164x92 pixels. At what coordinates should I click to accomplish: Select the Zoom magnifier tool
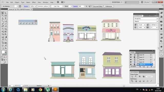tap(6, 48)
